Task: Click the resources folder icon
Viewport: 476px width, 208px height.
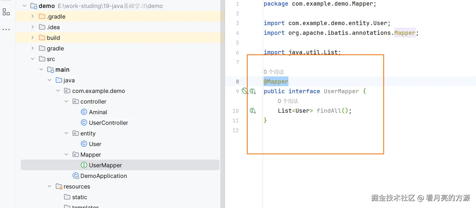Action: pyautogui.click(x=59, y=186)
